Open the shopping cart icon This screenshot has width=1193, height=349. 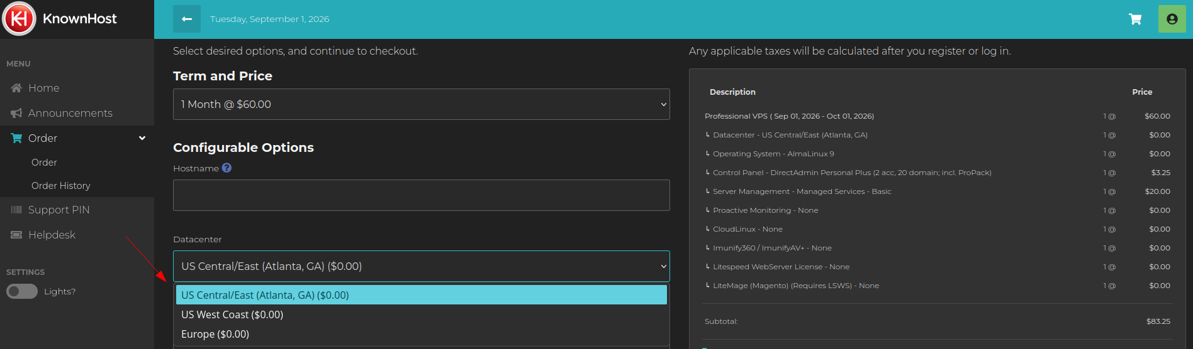(x=1135, y=19)
